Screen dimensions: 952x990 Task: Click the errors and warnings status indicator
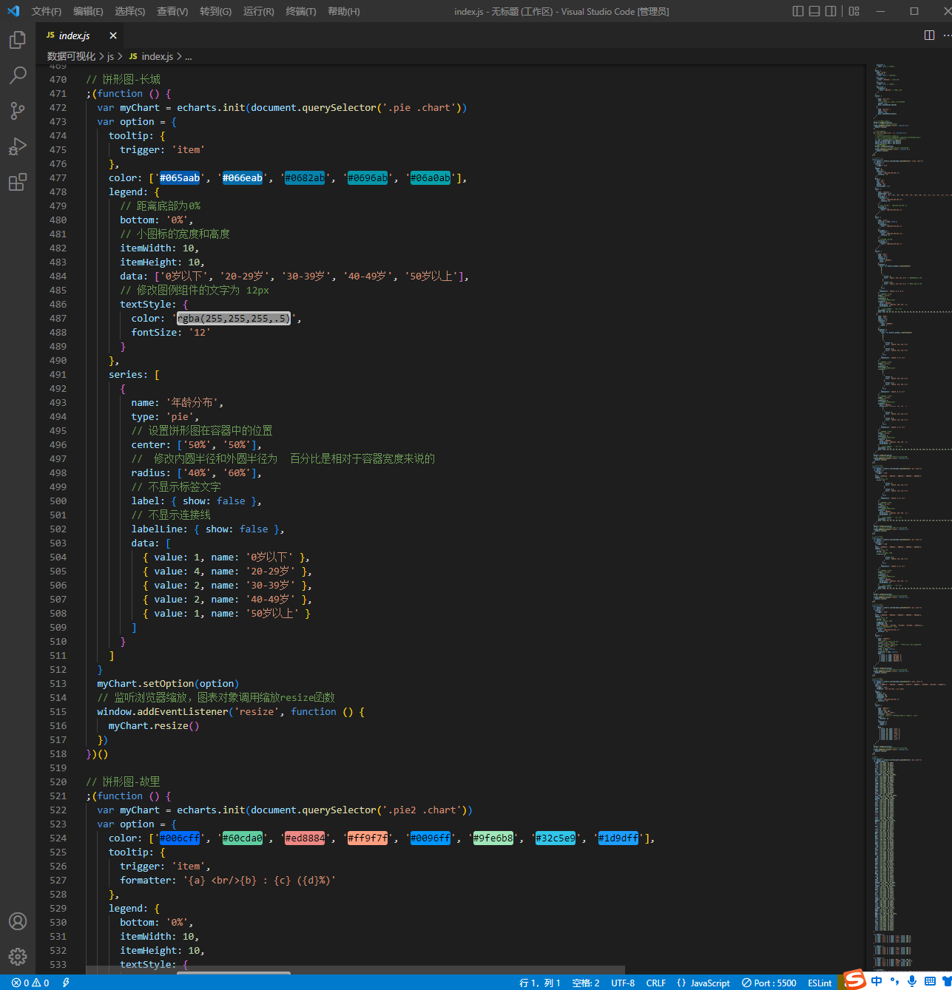30,983
